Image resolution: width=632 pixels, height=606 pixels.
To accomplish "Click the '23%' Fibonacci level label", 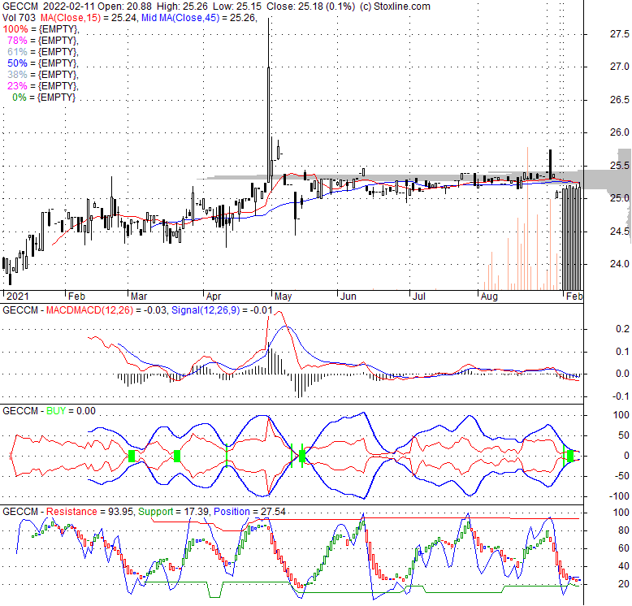I will click(x=17, y=86).
